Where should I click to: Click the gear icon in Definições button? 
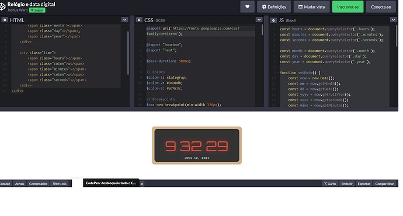click(x=264, y=7)
